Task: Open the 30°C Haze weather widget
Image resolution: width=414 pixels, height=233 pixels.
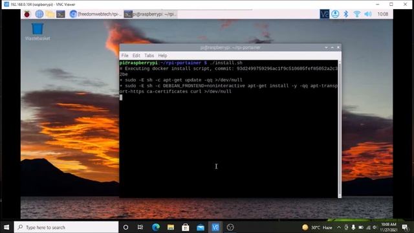Action: point(317,227)
